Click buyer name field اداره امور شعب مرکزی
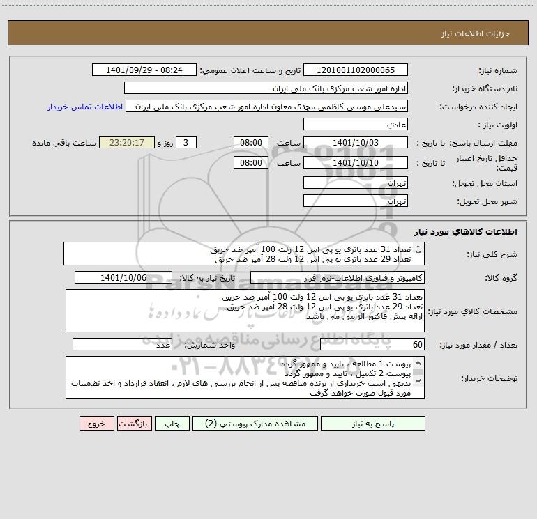 (x=266, y=88)
